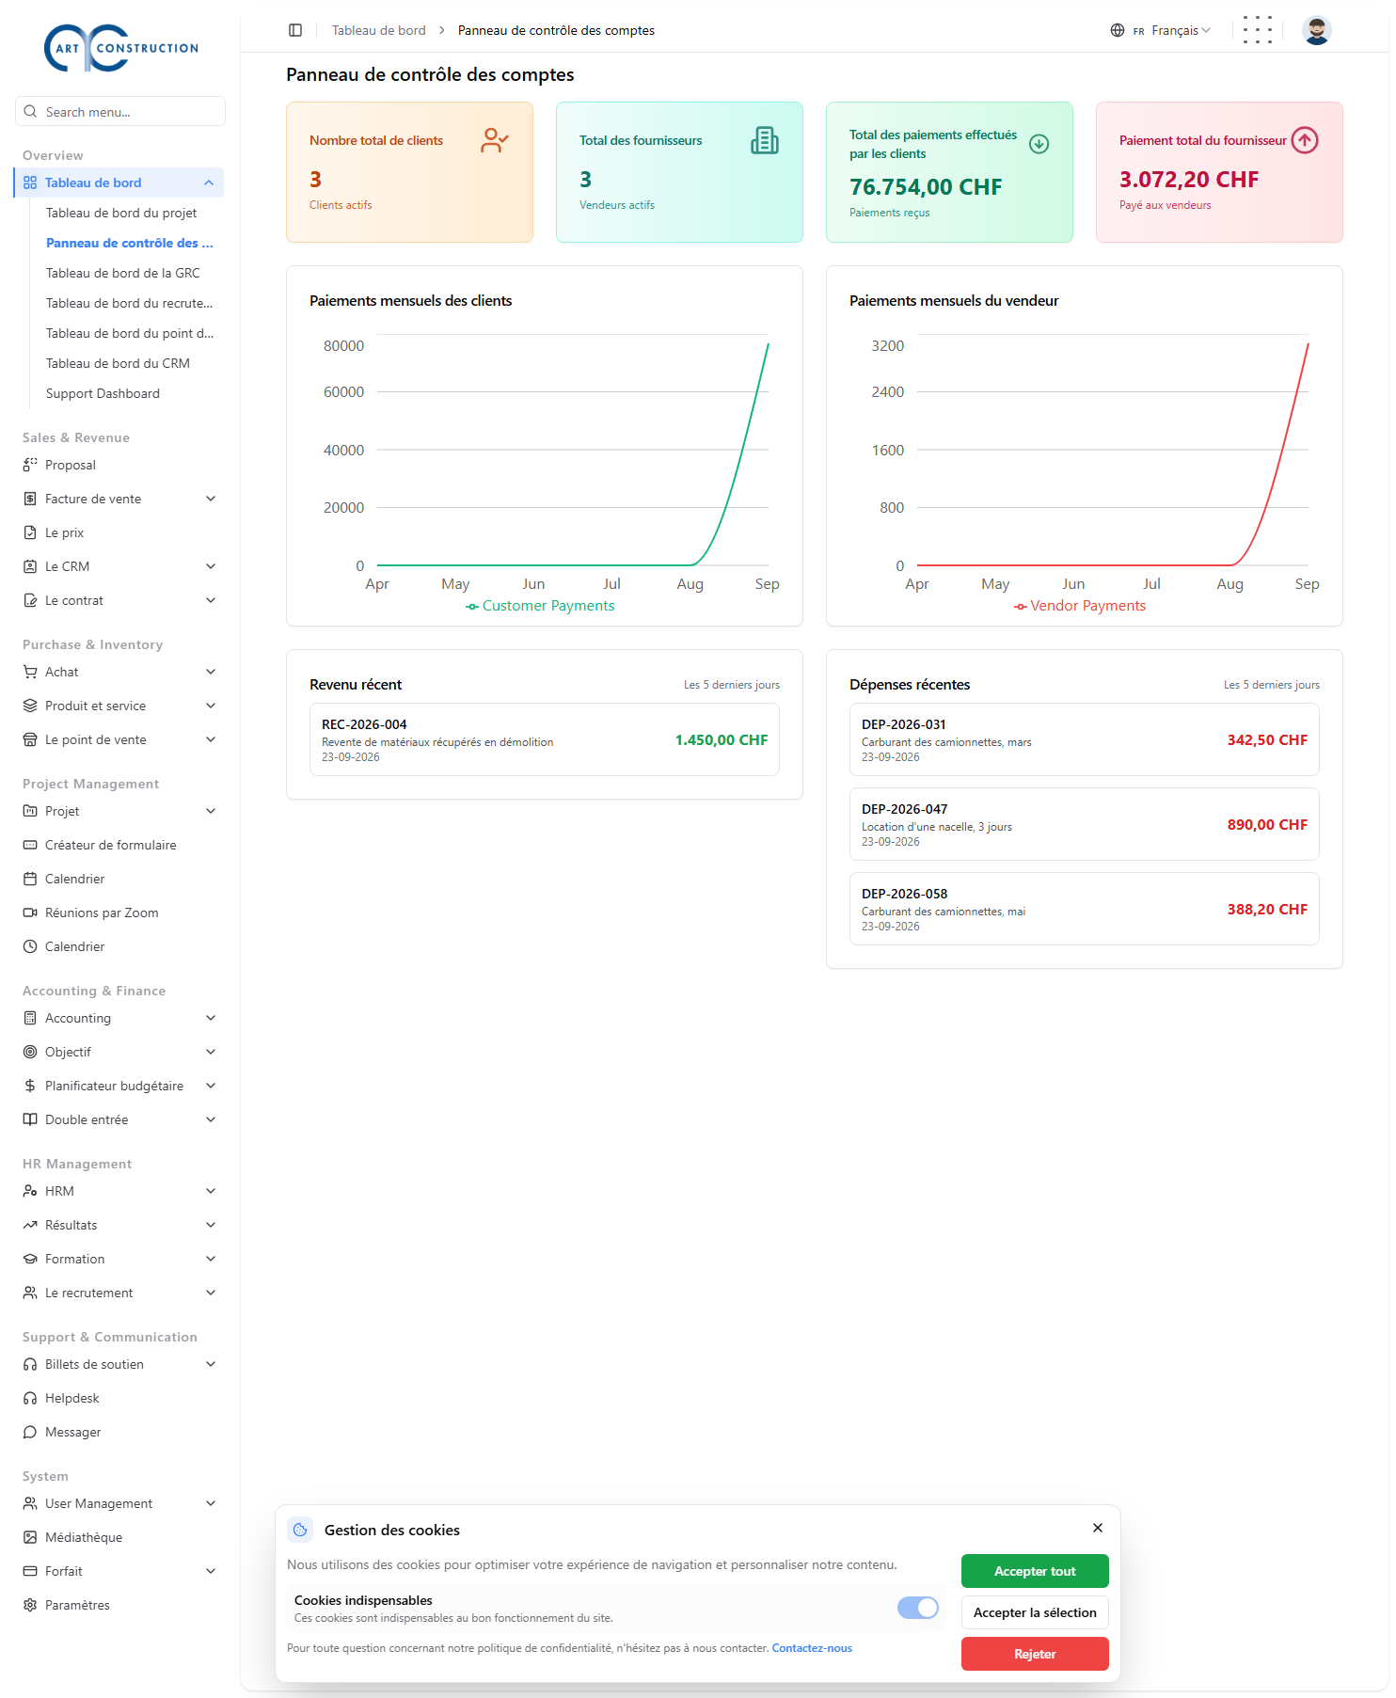This screenshot has height=1698, width=1396.
Task: Open the apps grid dots icon
Action: pos(1257,30)
